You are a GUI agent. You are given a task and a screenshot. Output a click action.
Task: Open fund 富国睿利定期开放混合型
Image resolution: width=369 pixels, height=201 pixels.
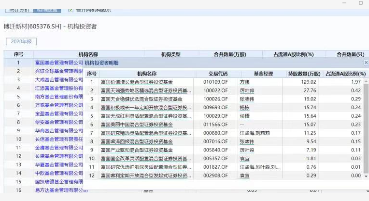click(x=146, y=176)
